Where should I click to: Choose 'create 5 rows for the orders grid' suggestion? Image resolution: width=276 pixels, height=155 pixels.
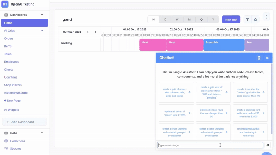[250, 92]
